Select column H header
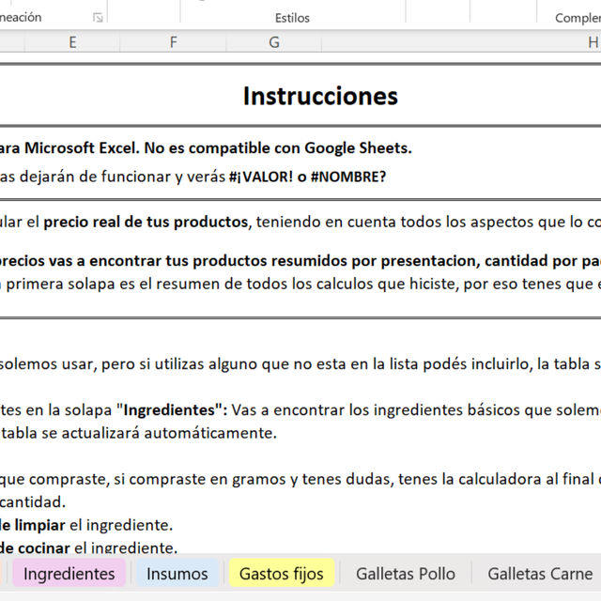Image resolution: width=601 pixels, height=601 pixels. [x=592, y=42]
